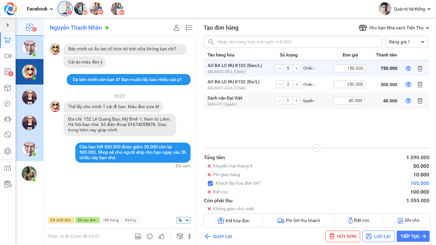
Task: Decrease quantity of AO BA LO NU K102 (Đỏ/L)
Action: [280, 85]
